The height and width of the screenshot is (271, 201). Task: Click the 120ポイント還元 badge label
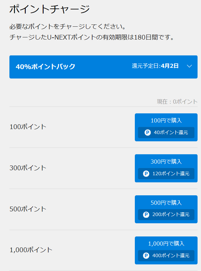point(171,173)
